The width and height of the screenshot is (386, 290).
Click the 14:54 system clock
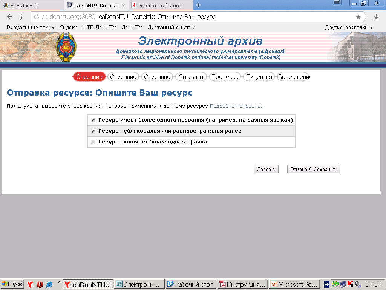click(373, 284)
